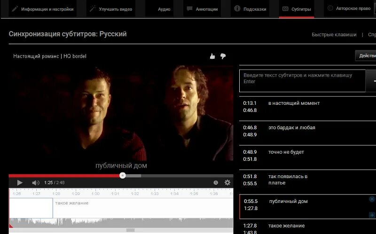
Task: Play the video
Action: [x=20, y=183]
